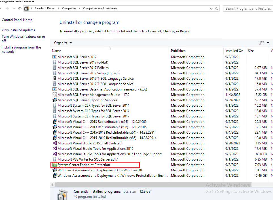
Task: Click the Up navigation arrow icon
Action: pos(20,8)
